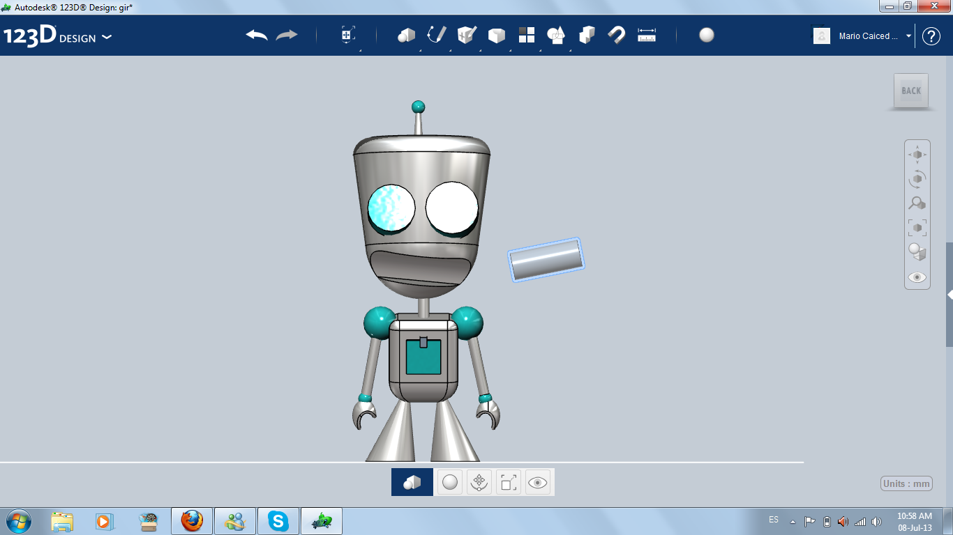This screenshot has height=535, width=953.
Task: Select the highlighted cylinder object
Action: (x=546, y=260)
